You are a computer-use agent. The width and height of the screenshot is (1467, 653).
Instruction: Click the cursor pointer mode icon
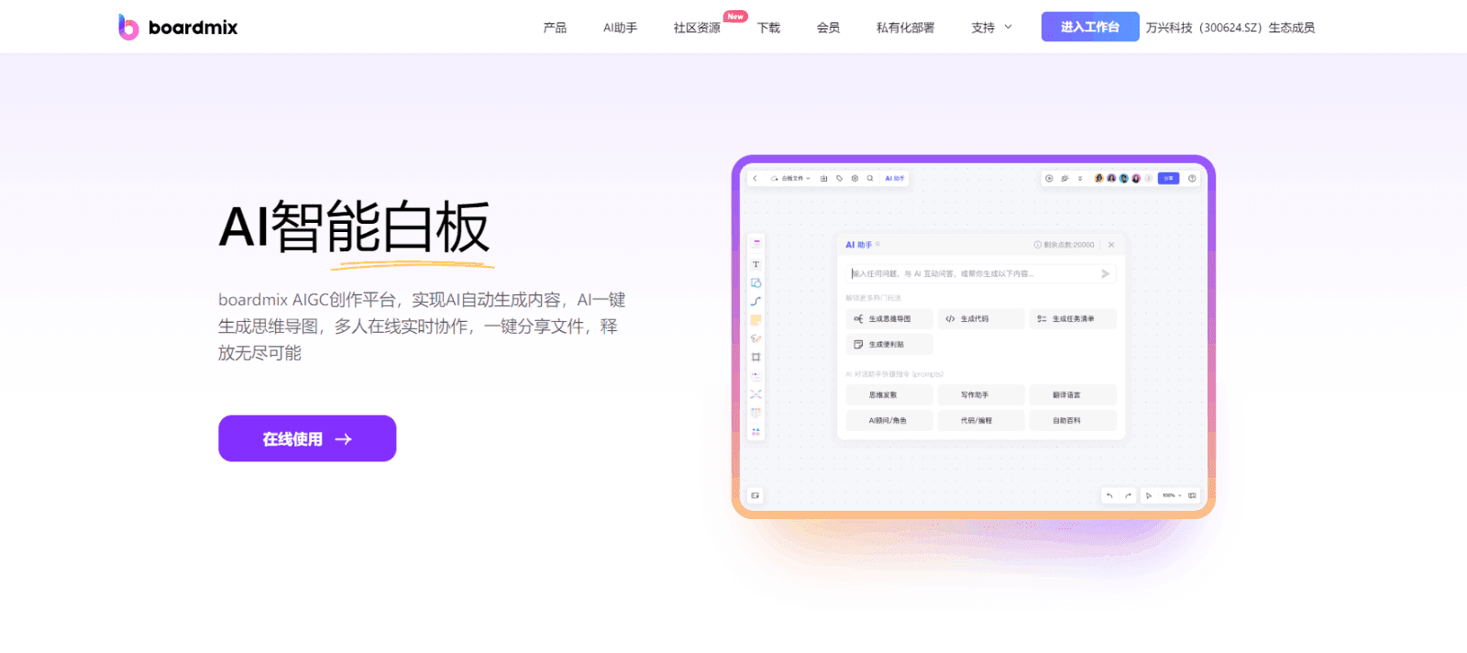coord(1149,495)
